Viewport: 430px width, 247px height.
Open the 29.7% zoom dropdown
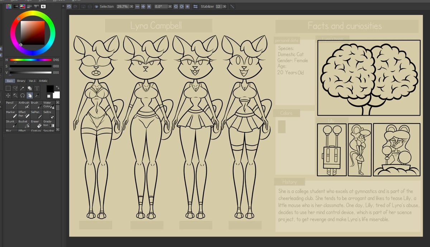tap(132, 6)
